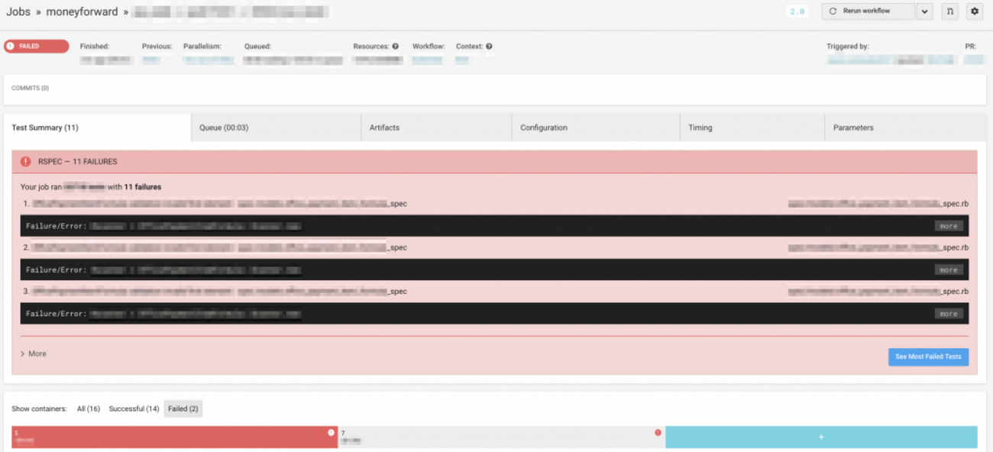Image resolution: width=993 pixels, height=452 pixels.
Task: Expand 'more' on failure 2 error
Action: pyautogui.click(x=949, y=270)
